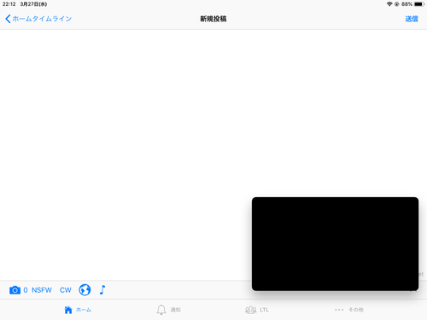Tap the 送信 send button
This screenshot has width=427, height=320.
point(412,19)
